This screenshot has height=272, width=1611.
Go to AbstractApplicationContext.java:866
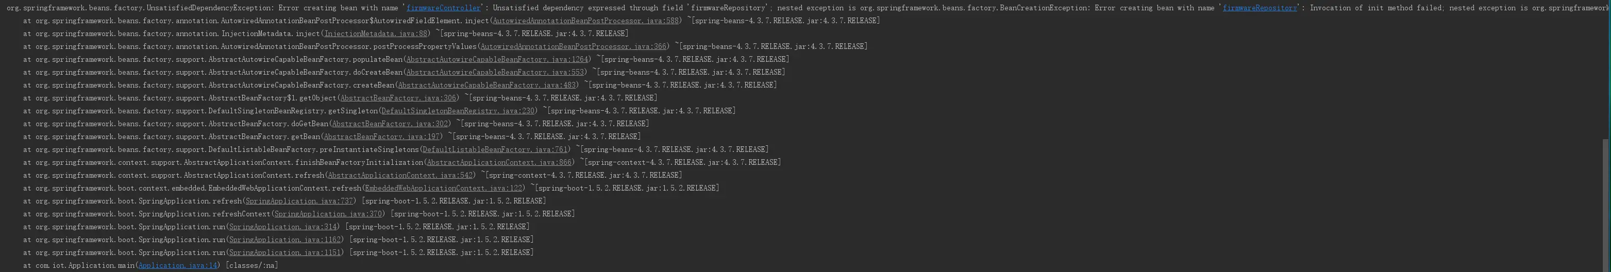click(499, 163)
